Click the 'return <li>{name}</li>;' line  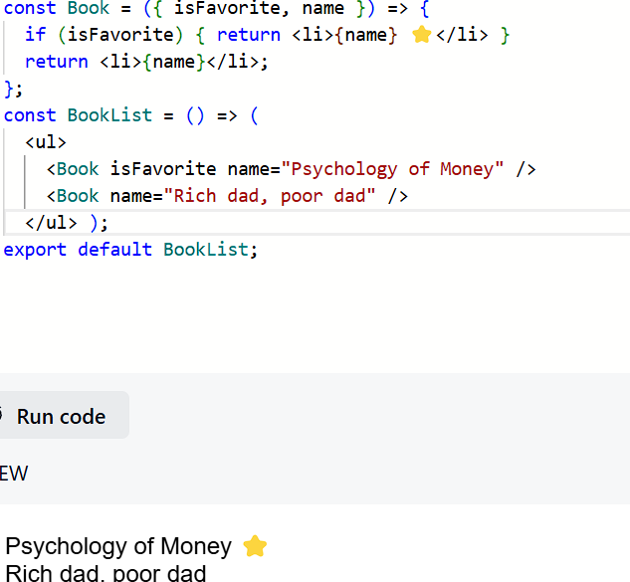146,62
